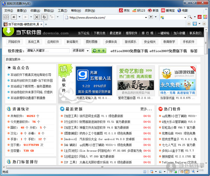
Task: Open the 电影 bookmark
Action: [183, 10]
